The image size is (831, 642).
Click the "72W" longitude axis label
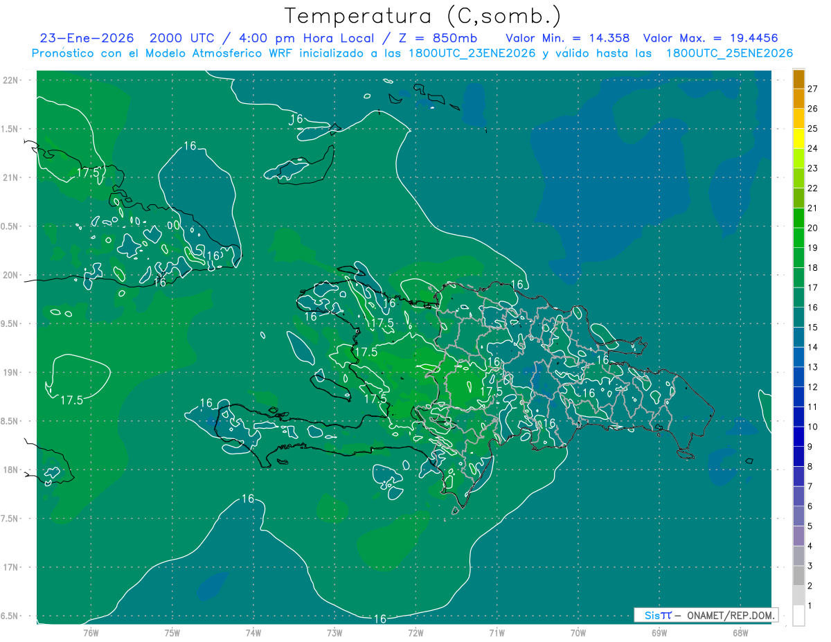[x=415, y=632]
